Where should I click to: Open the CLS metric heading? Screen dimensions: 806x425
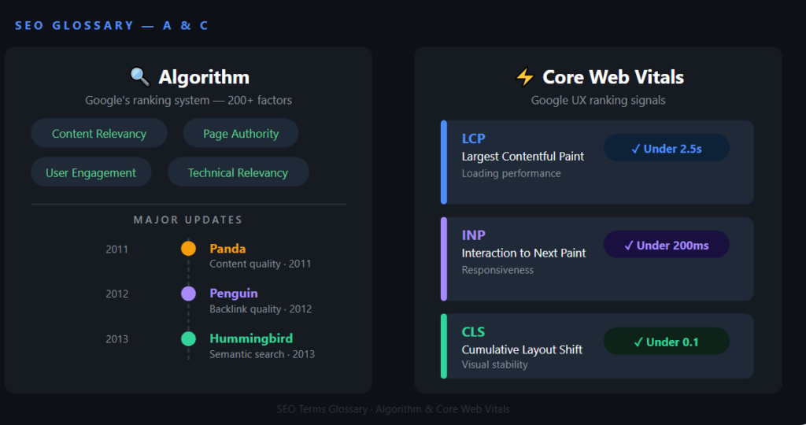coord(473,332)
